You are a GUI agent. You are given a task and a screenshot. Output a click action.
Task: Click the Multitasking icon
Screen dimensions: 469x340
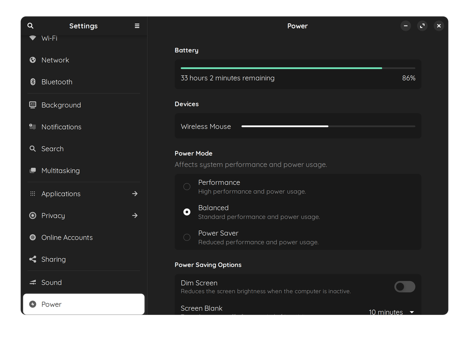click(x=33, y=170)
